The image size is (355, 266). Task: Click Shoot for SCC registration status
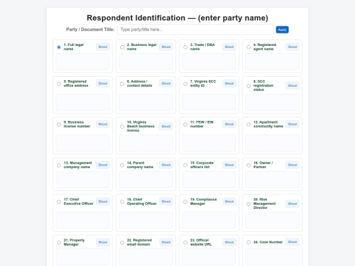(x=293, y=85)
